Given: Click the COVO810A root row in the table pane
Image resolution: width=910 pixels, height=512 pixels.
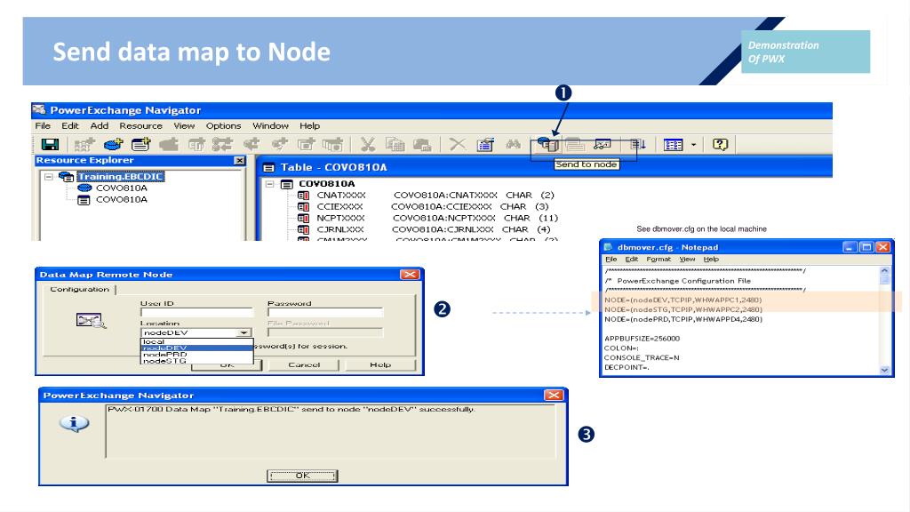Looking at the screenshot, I should tap(327, 184).
